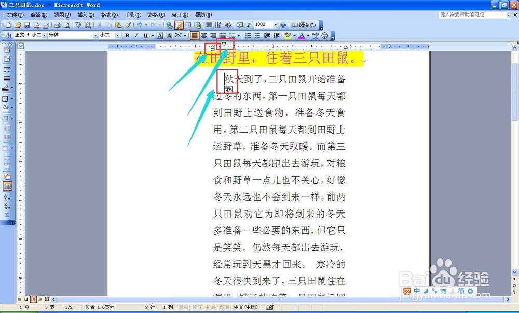Open the 文件 menu

pos(16,15)
